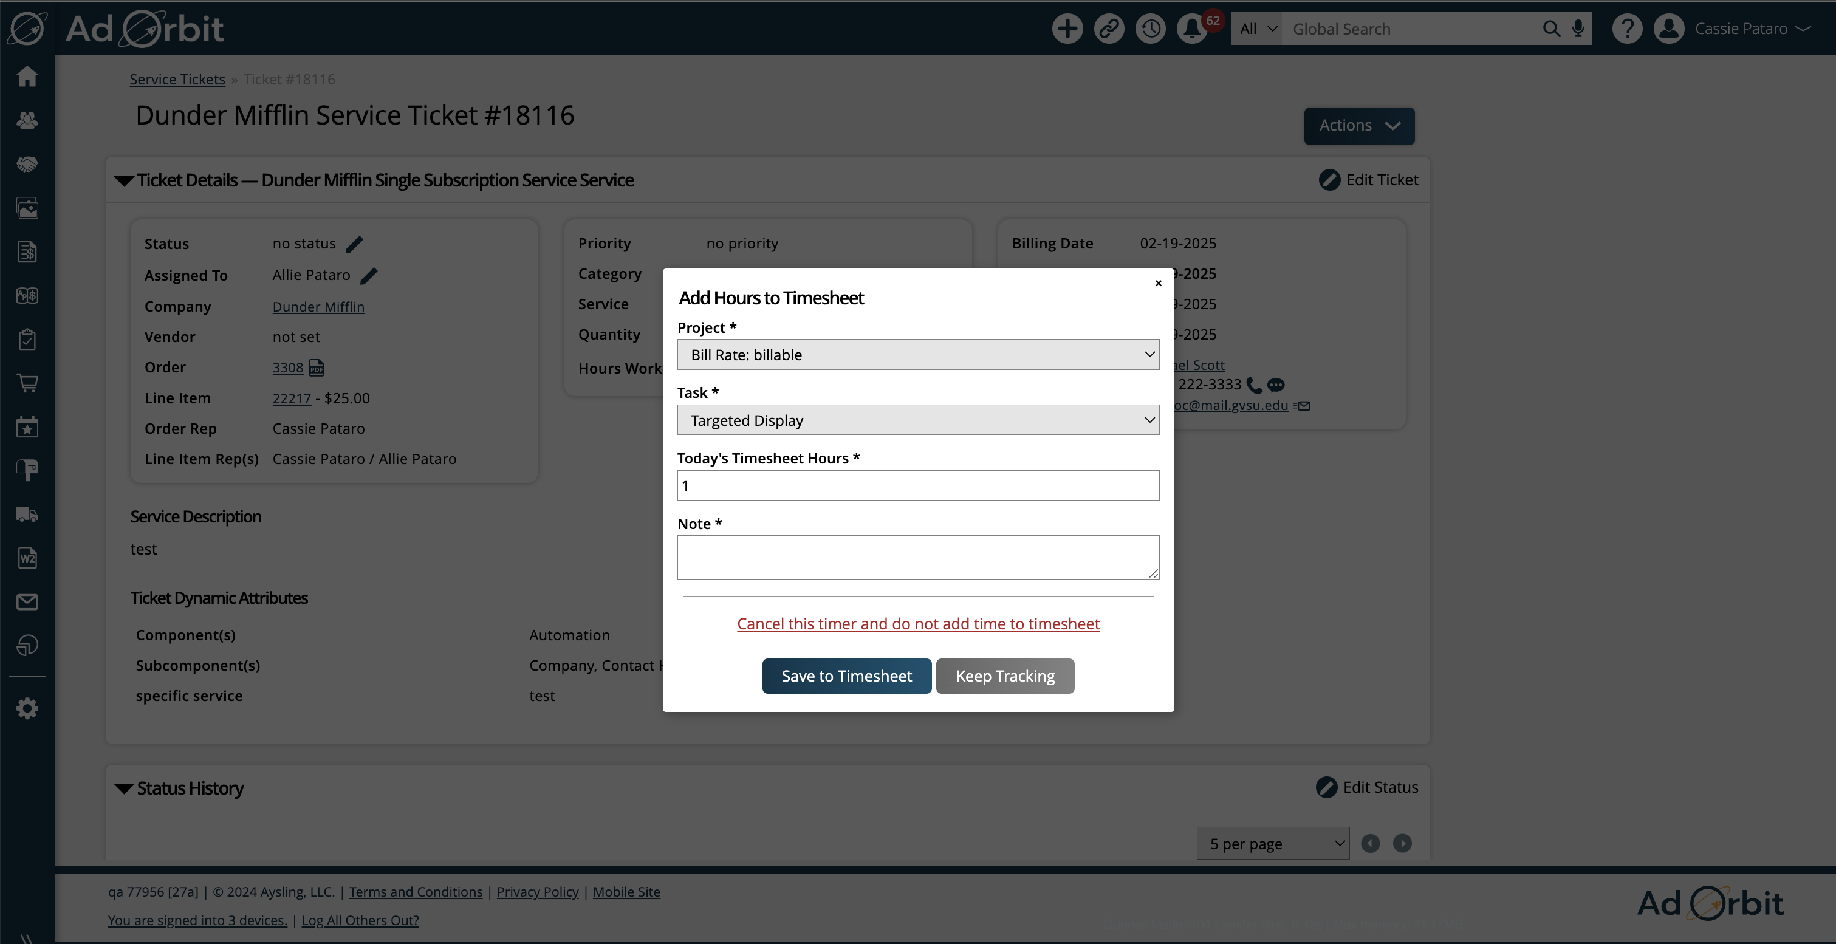Click the search magnifier icon
Viewport: 1836px width, 944px height.
tap(1551, 29)
